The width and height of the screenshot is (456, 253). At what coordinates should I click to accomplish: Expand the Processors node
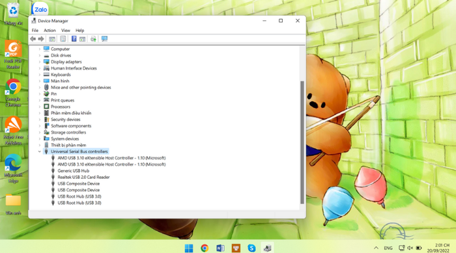pyautogui.click(x=40, y=107)
